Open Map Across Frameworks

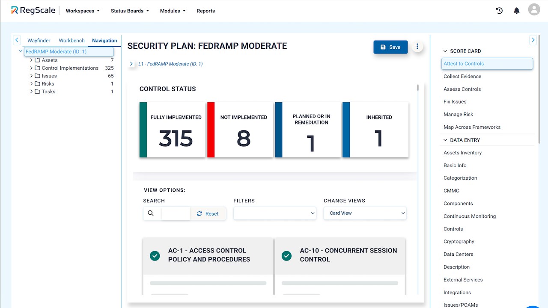point(472,127)
